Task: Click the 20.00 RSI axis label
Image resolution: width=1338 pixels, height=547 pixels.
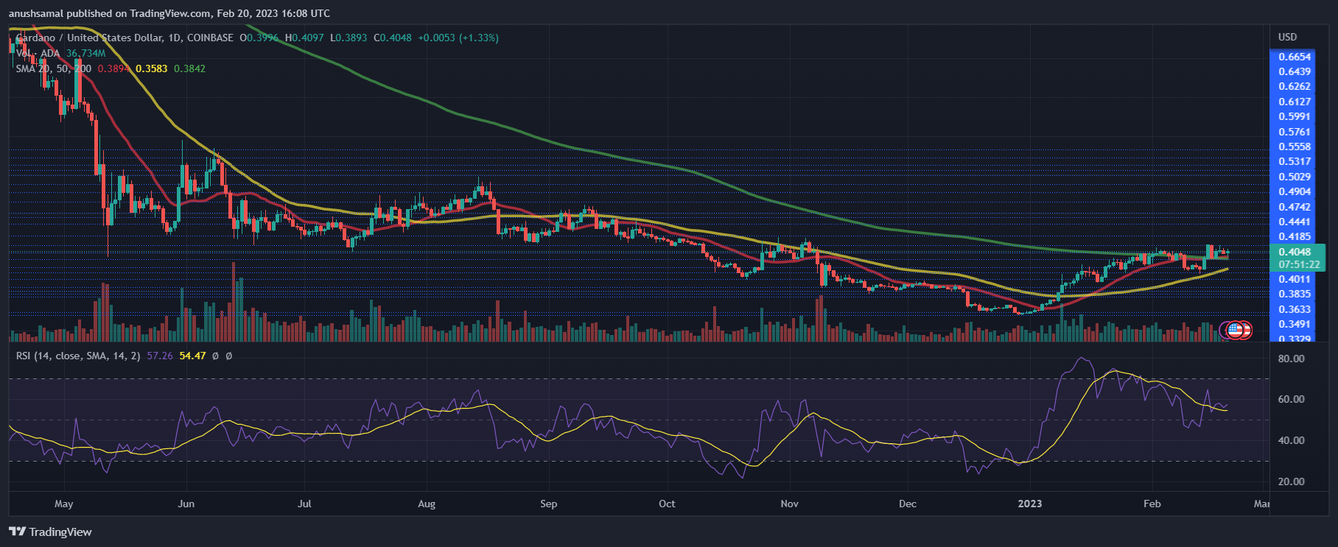Action: (x=1291, y=481)
